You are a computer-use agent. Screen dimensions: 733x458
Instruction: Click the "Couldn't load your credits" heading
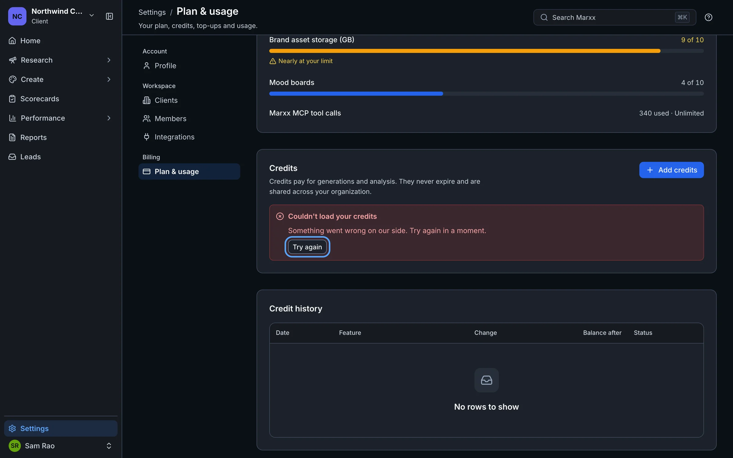coord(332,216)
